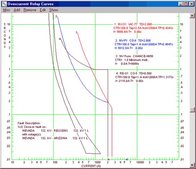Click the 'with outage(s):' text
Image resolution: width=196 pixels, height=169 pixels.
[32, 134]
